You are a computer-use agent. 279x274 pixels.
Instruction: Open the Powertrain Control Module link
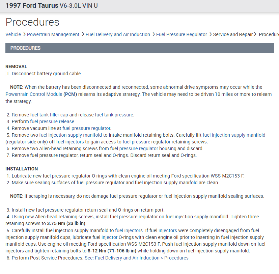point(34,94)
